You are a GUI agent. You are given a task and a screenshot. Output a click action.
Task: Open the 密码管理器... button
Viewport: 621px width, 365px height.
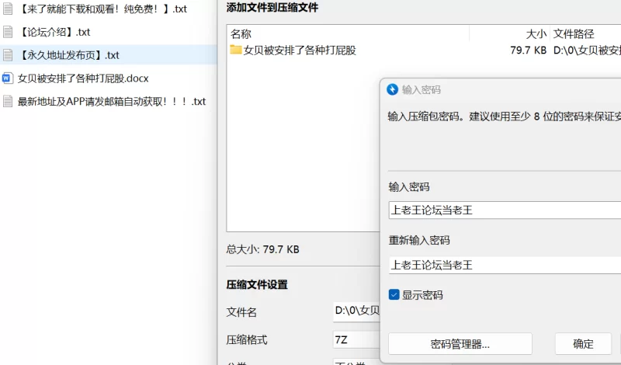(460, 343)
